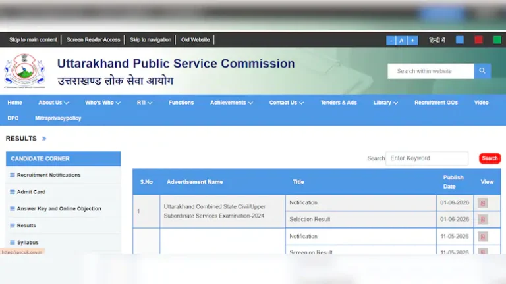Select the red color theme swatch
The width and height of the screenshot is (506, 284).
click(478, 40)
